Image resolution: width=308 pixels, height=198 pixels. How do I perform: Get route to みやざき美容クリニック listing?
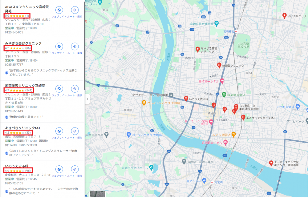tap(75, 46)
